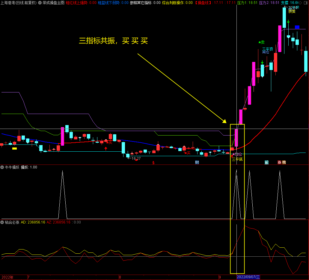Click the 压力2: 18.51 label

(269, 3)
